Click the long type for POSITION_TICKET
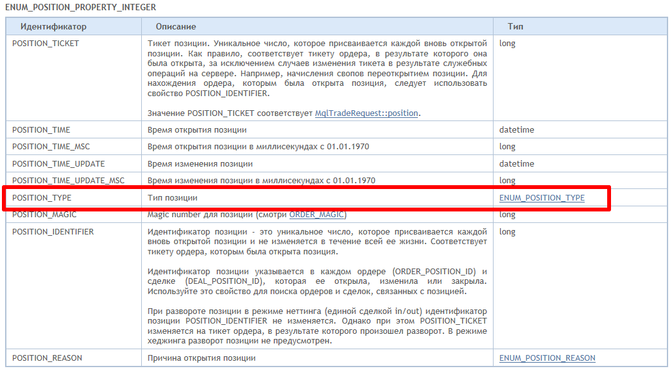The height and width of the screenshot is (371, 672). pyautogui.click(x=507, y=44)
